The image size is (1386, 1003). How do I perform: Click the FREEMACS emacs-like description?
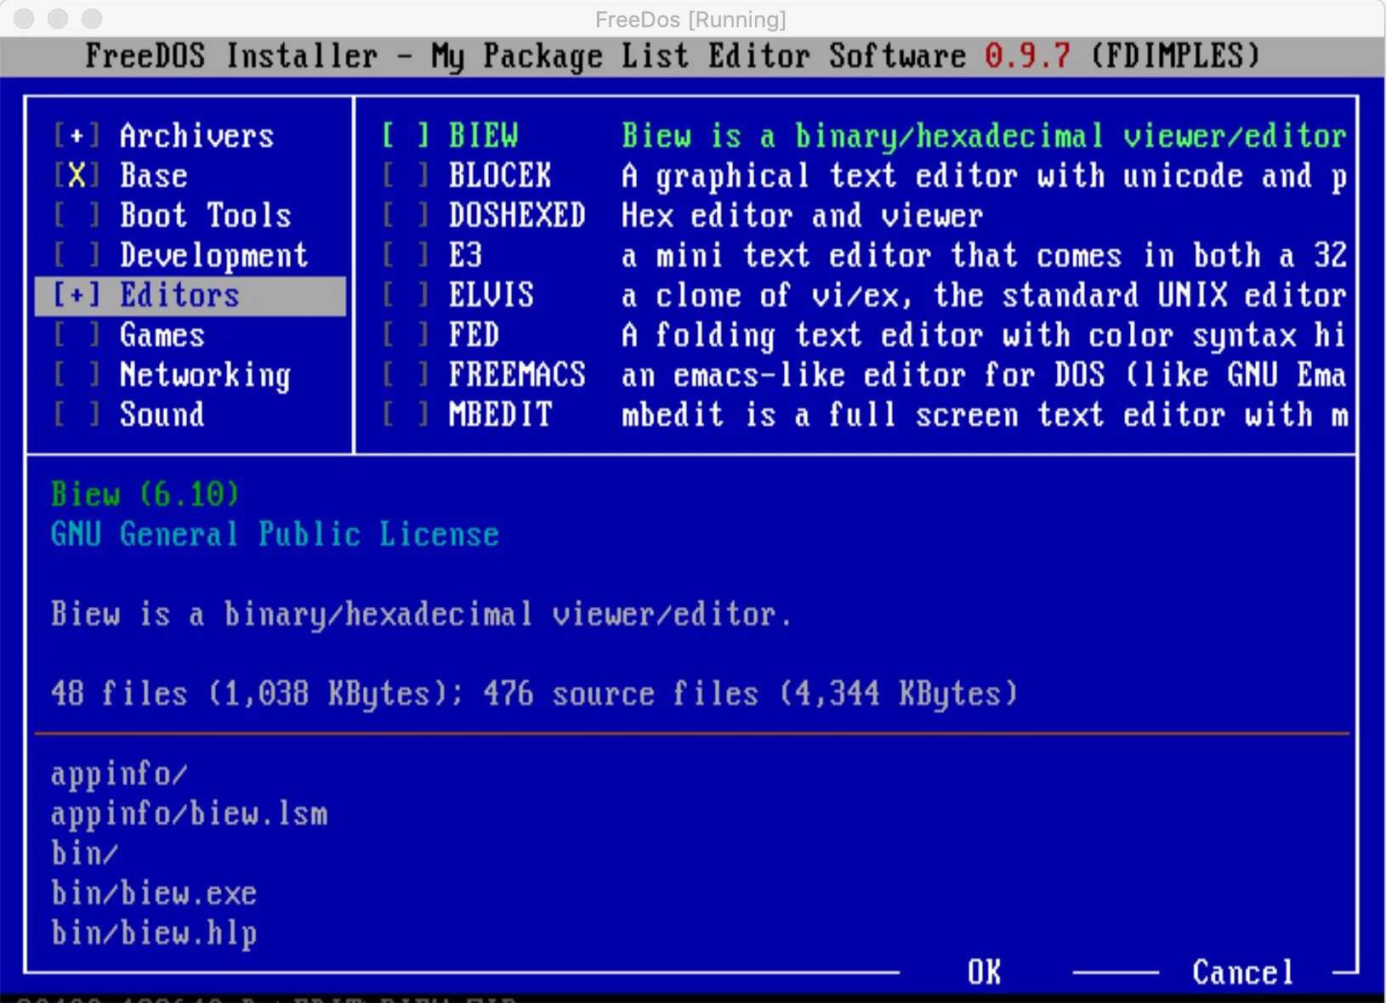[985, 376]
